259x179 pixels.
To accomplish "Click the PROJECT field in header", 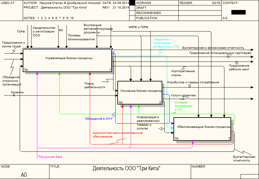I will (x=55, y=8).
